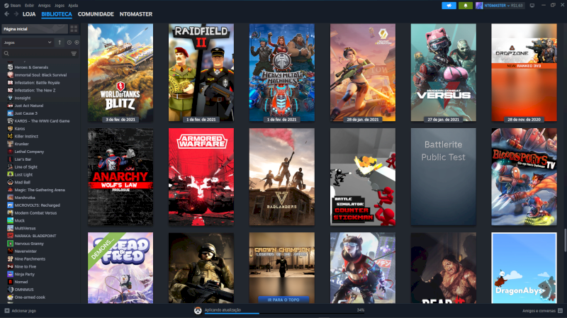The height and width of the screenshot is (318, 567).
Task: Select the Muck game icon
Action: (10, 220)
